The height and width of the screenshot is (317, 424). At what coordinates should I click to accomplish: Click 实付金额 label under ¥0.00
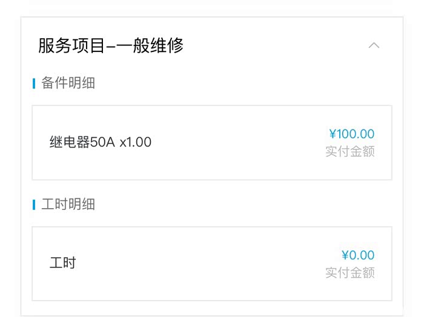pos(350,272)
